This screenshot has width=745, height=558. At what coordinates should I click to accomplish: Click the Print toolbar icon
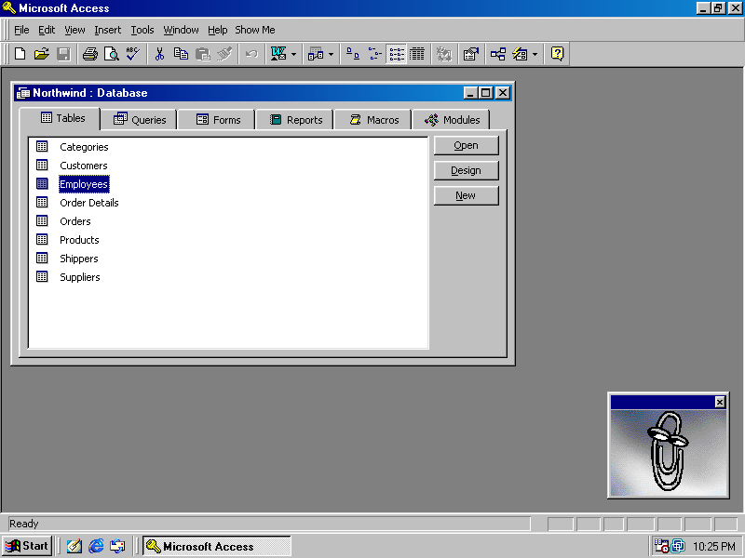[x=90, y=54]
